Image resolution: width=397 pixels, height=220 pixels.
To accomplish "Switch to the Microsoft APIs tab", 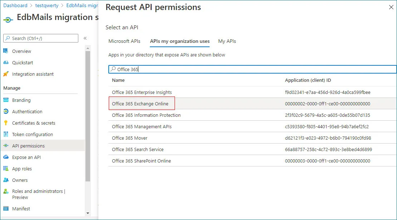I will [x=124, y=41].
